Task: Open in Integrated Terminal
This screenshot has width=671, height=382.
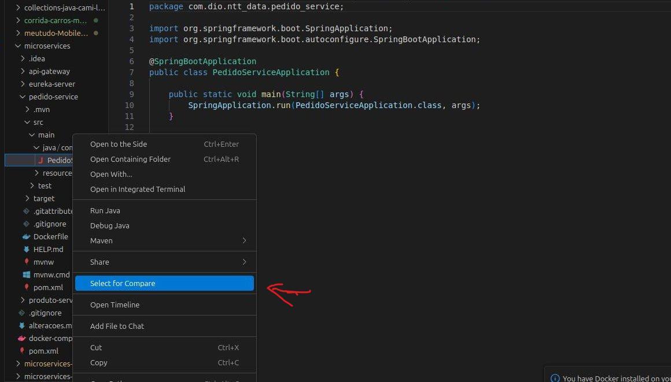Action: tap(164, 189)
